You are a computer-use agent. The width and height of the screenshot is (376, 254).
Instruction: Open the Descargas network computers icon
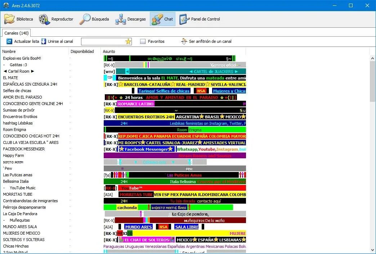[120, 19]
